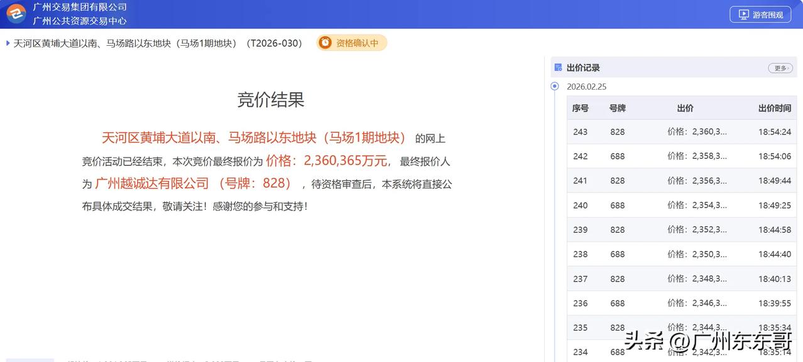Click the bid time 18:54:06
This screenshot has height=362, width=803.
point(774,156)
